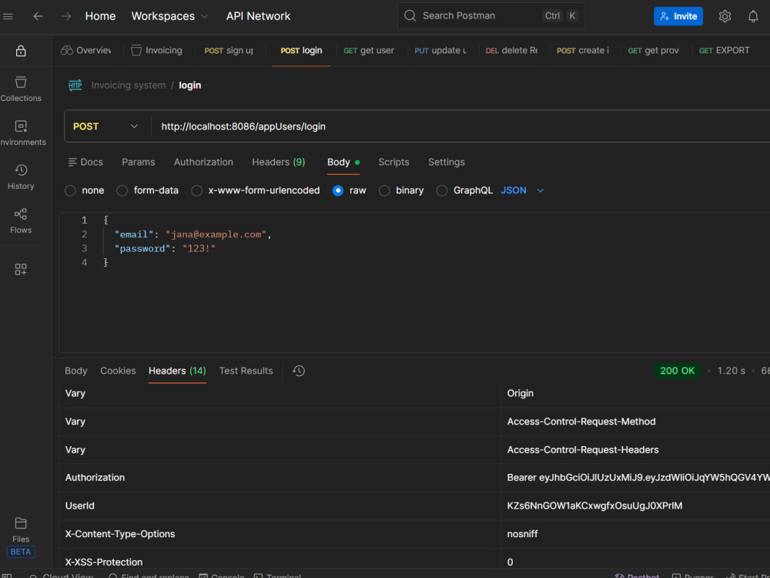Open the response Body tab

75,371
